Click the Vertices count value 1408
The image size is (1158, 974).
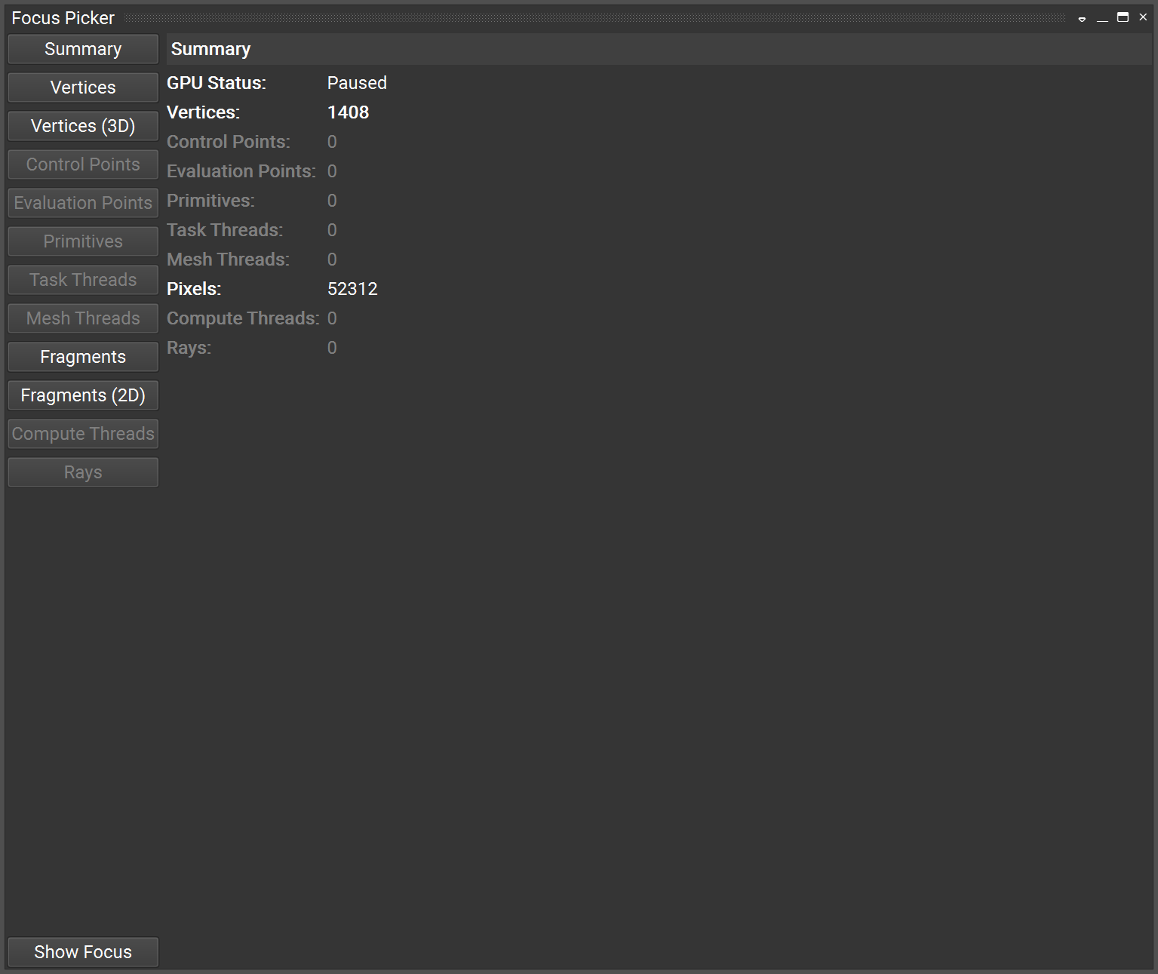tap(348, 112)
